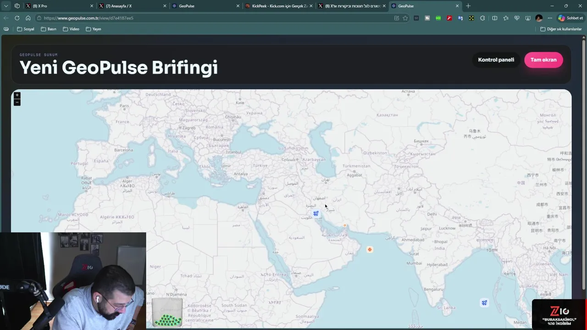
Task: Open the Kontrol paneli button
Action: (x=496, y=60)
